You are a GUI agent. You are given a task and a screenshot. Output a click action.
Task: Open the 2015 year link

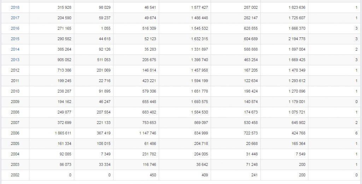click(x=15, y=39)
